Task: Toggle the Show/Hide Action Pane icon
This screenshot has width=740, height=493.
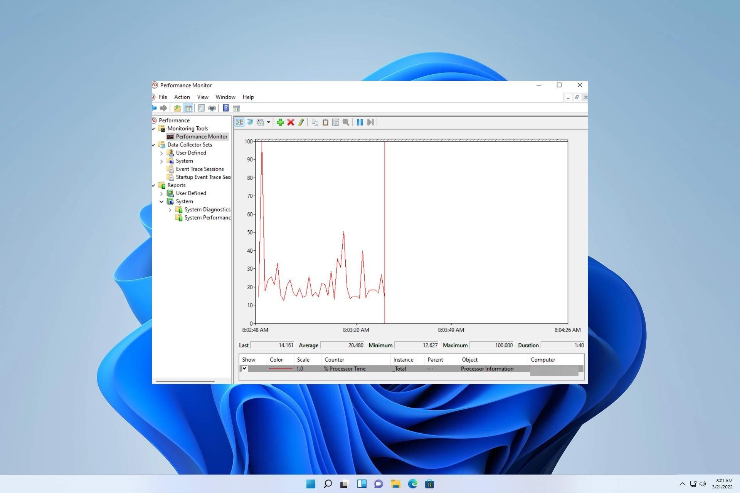Action: (236, 108)
